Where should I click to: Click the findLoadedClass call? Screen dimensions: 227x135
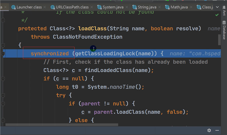click(109, 70)
